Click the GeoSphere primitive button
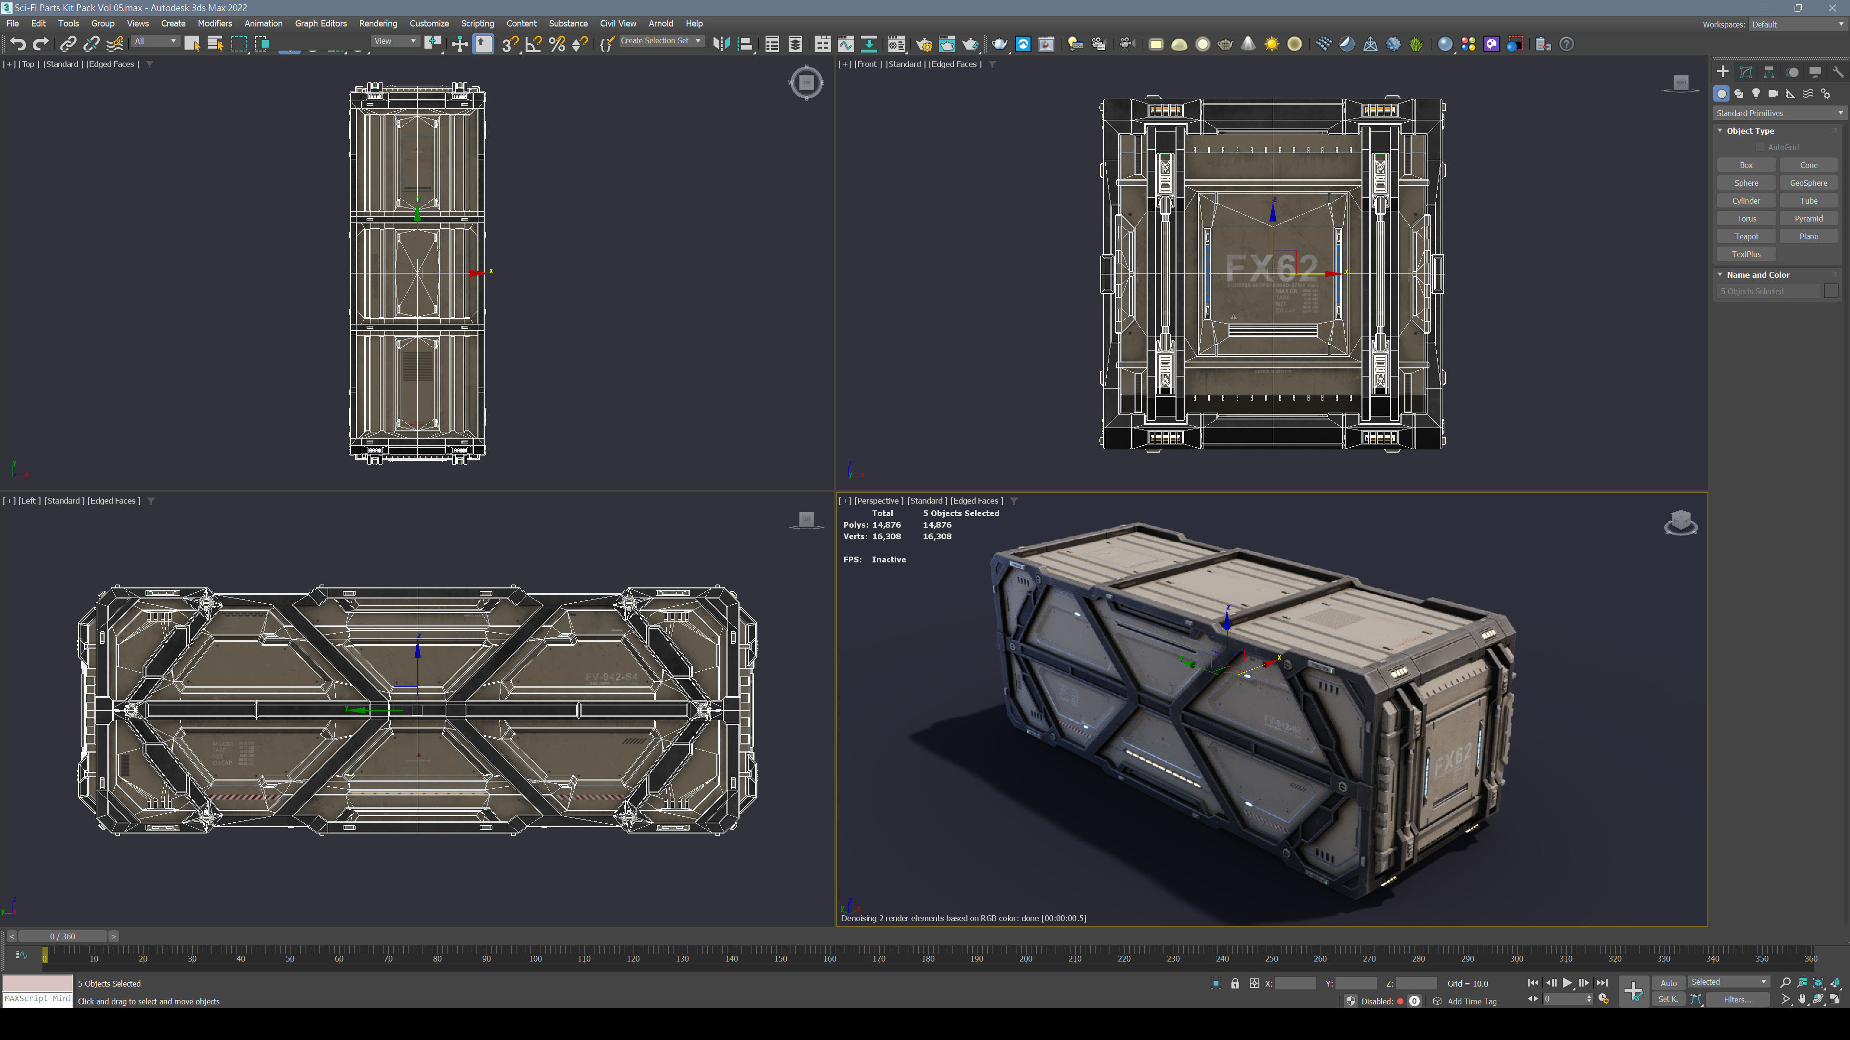The height and width of the screenshot is (1040, 1850). pos(1809,183)
